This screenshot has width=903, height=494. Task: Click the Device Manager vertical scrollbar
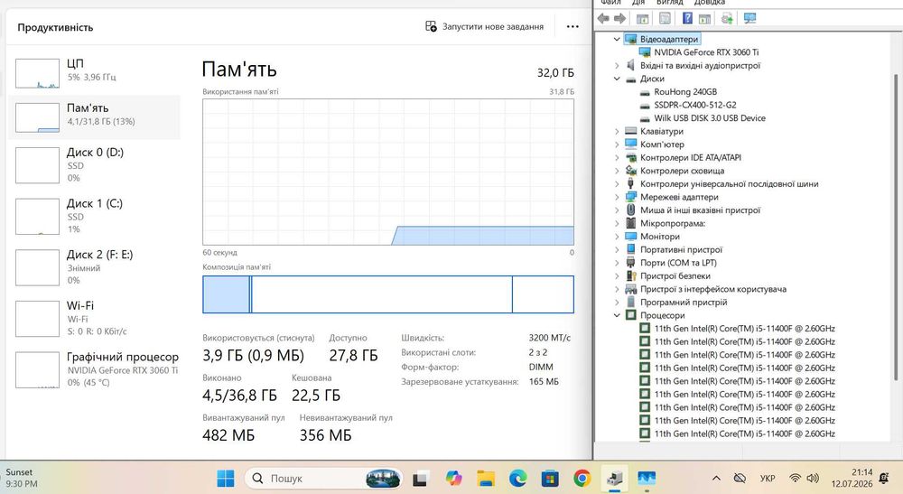pyautogui.click(x=896, y=228)
